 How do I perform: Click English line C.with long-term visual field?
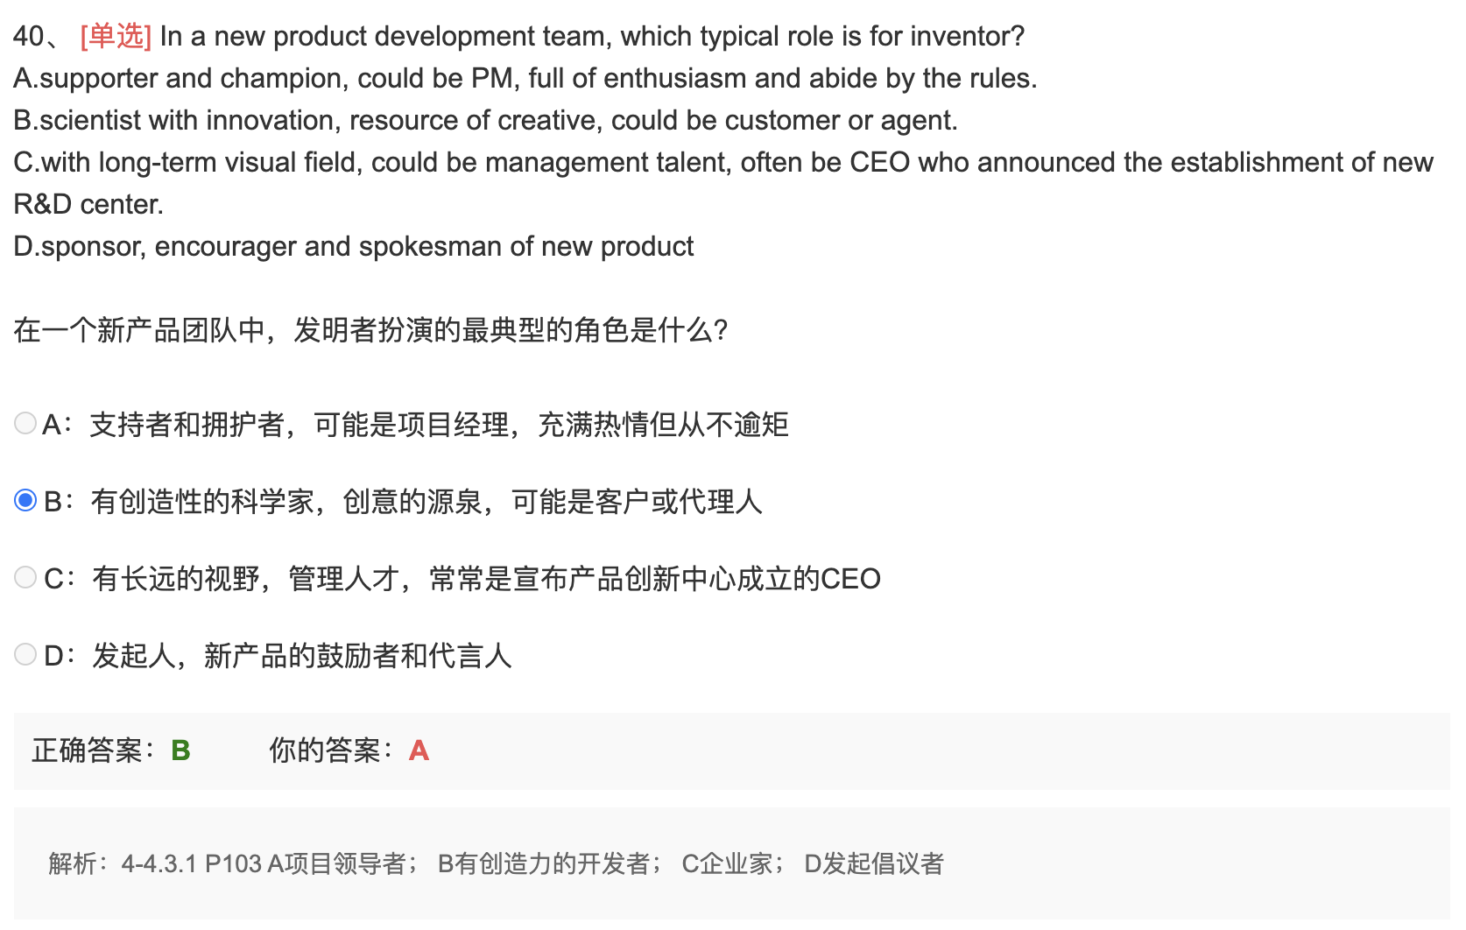point(723,183)
